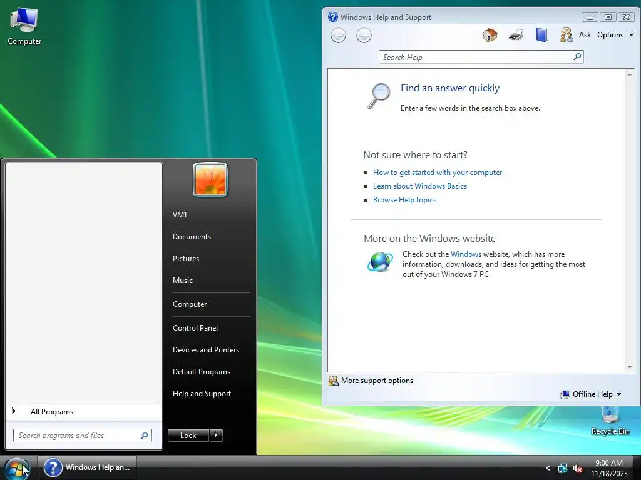This screenshot has height=480, width=641.
Task: Click the Start orb button
Action: point(17,469)
